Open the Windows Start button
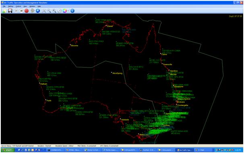 8,150
